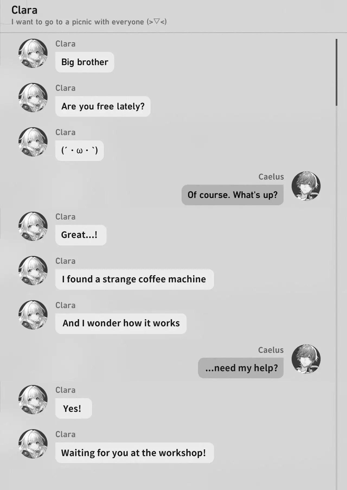Image resolution: width=347 pixels, height=490 pixels.
Task: Click Clara's status line about a picnic
Action: click(x=89, y=22)
